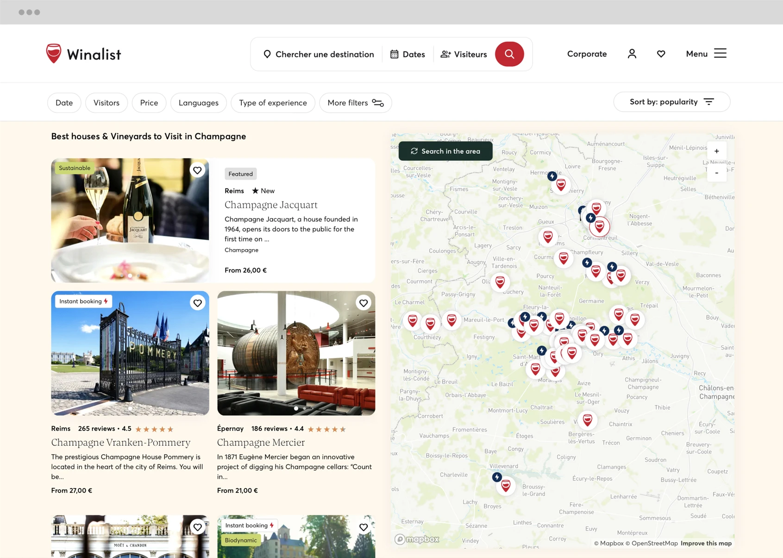
Task: Click the Chercher une destination field
Action: [319, 54]
